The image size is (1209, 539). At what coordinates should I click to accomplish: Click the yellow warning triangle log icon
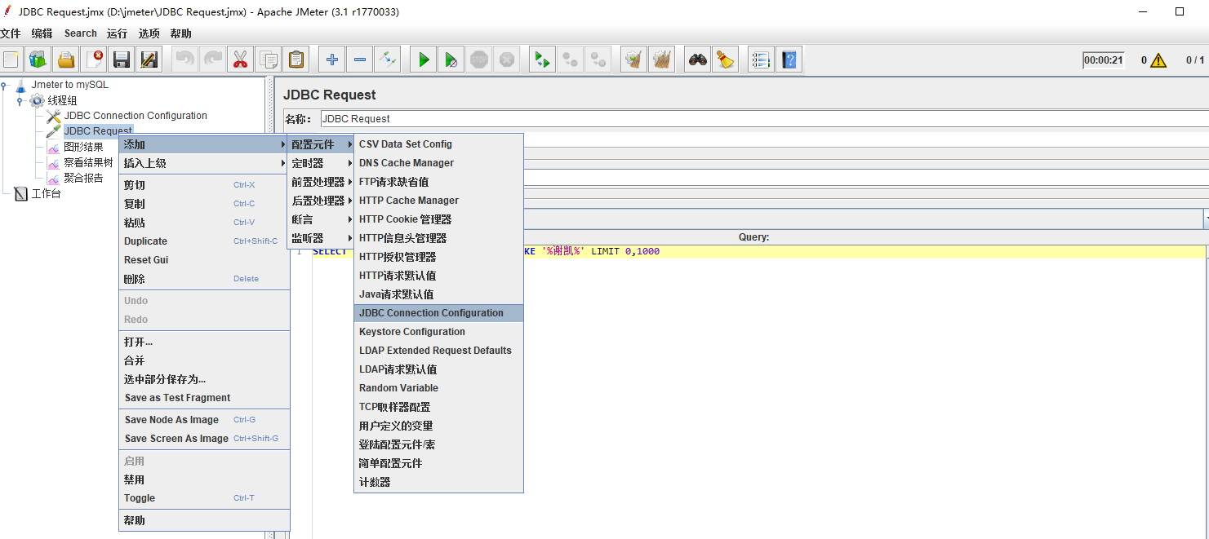click(1158, 60)
